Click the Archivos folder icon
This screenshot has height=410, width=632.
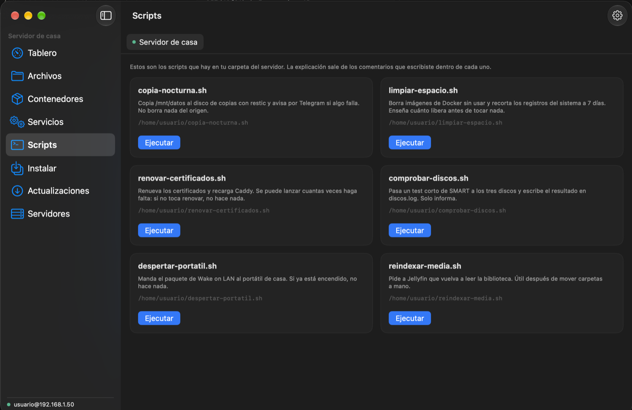[17, 76]
